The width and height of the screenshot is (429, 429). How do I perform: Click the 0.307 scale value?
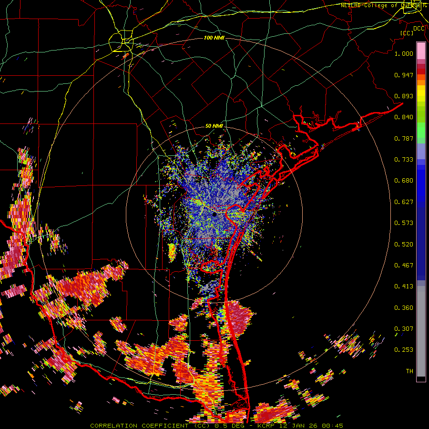404,328
